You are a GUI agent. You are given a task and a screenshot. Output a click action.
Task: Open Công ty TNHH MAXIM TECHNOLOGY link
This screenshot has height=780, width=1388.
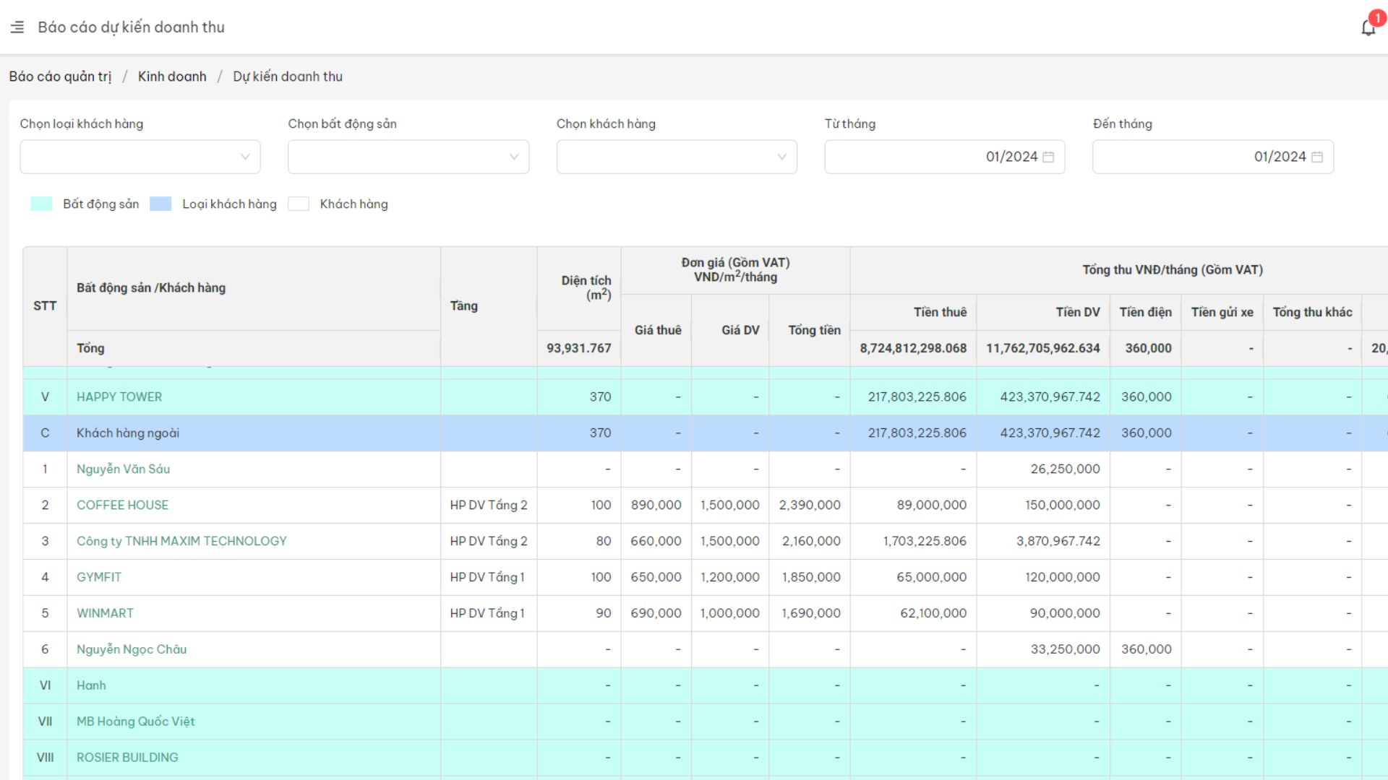pos(181,542)
